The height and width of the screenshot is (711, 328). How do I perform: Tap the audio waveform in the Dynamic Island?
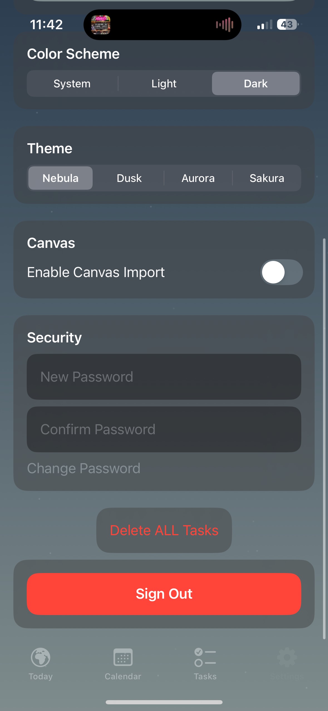point(225,25)
